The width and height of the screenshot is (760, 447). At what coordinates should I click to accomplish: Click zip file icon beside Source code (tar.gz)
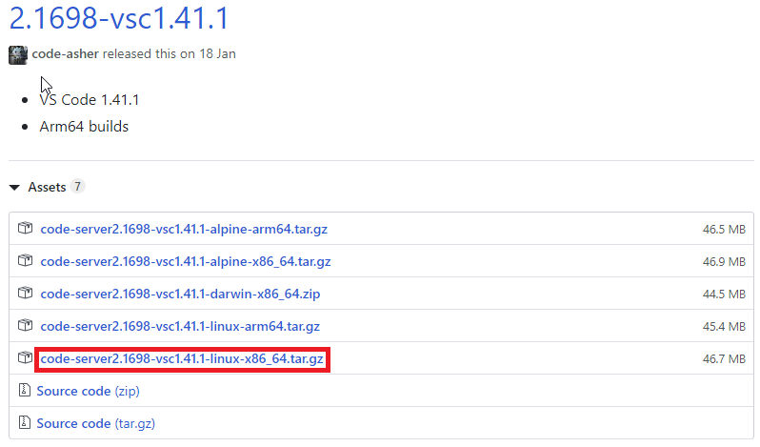pyautogui.click(x=24, y=422)
